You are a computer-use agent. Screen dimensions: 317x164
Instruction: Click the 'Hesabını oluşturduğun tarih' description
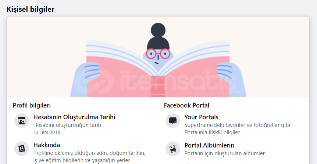pyautogui.click(x=67, y=125)
